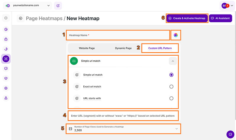Select the Simple url match radio button
The width and height of the screenshot is (236, 140).
(x=171, y=75)
